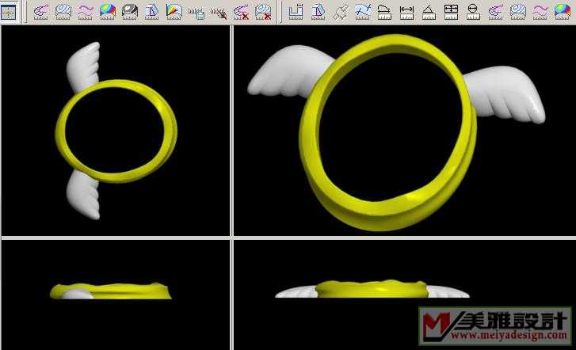Open the pink wavy-stripe zebra analysis icon beside the first rainbow icon
The image size is (576, 350).
[86, 12]
